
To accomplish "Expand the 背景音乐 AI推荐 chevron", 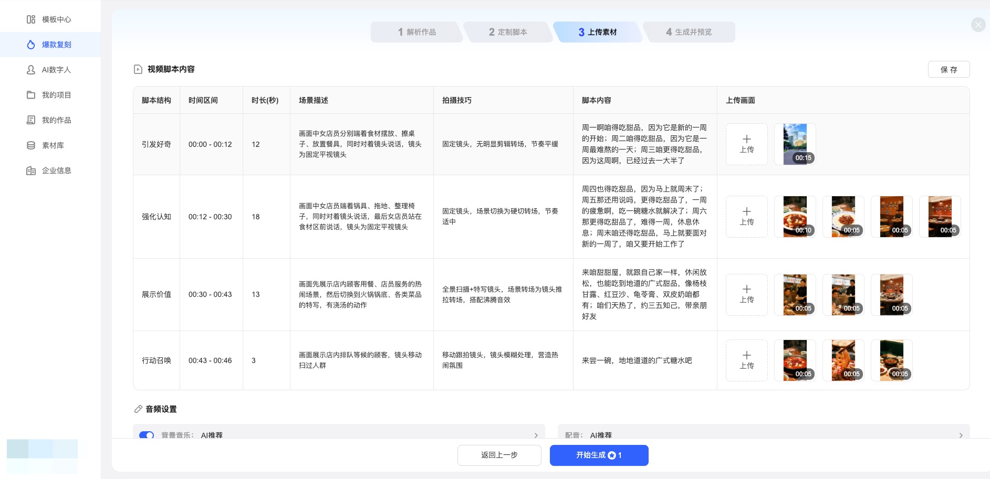I will [536, 435].
